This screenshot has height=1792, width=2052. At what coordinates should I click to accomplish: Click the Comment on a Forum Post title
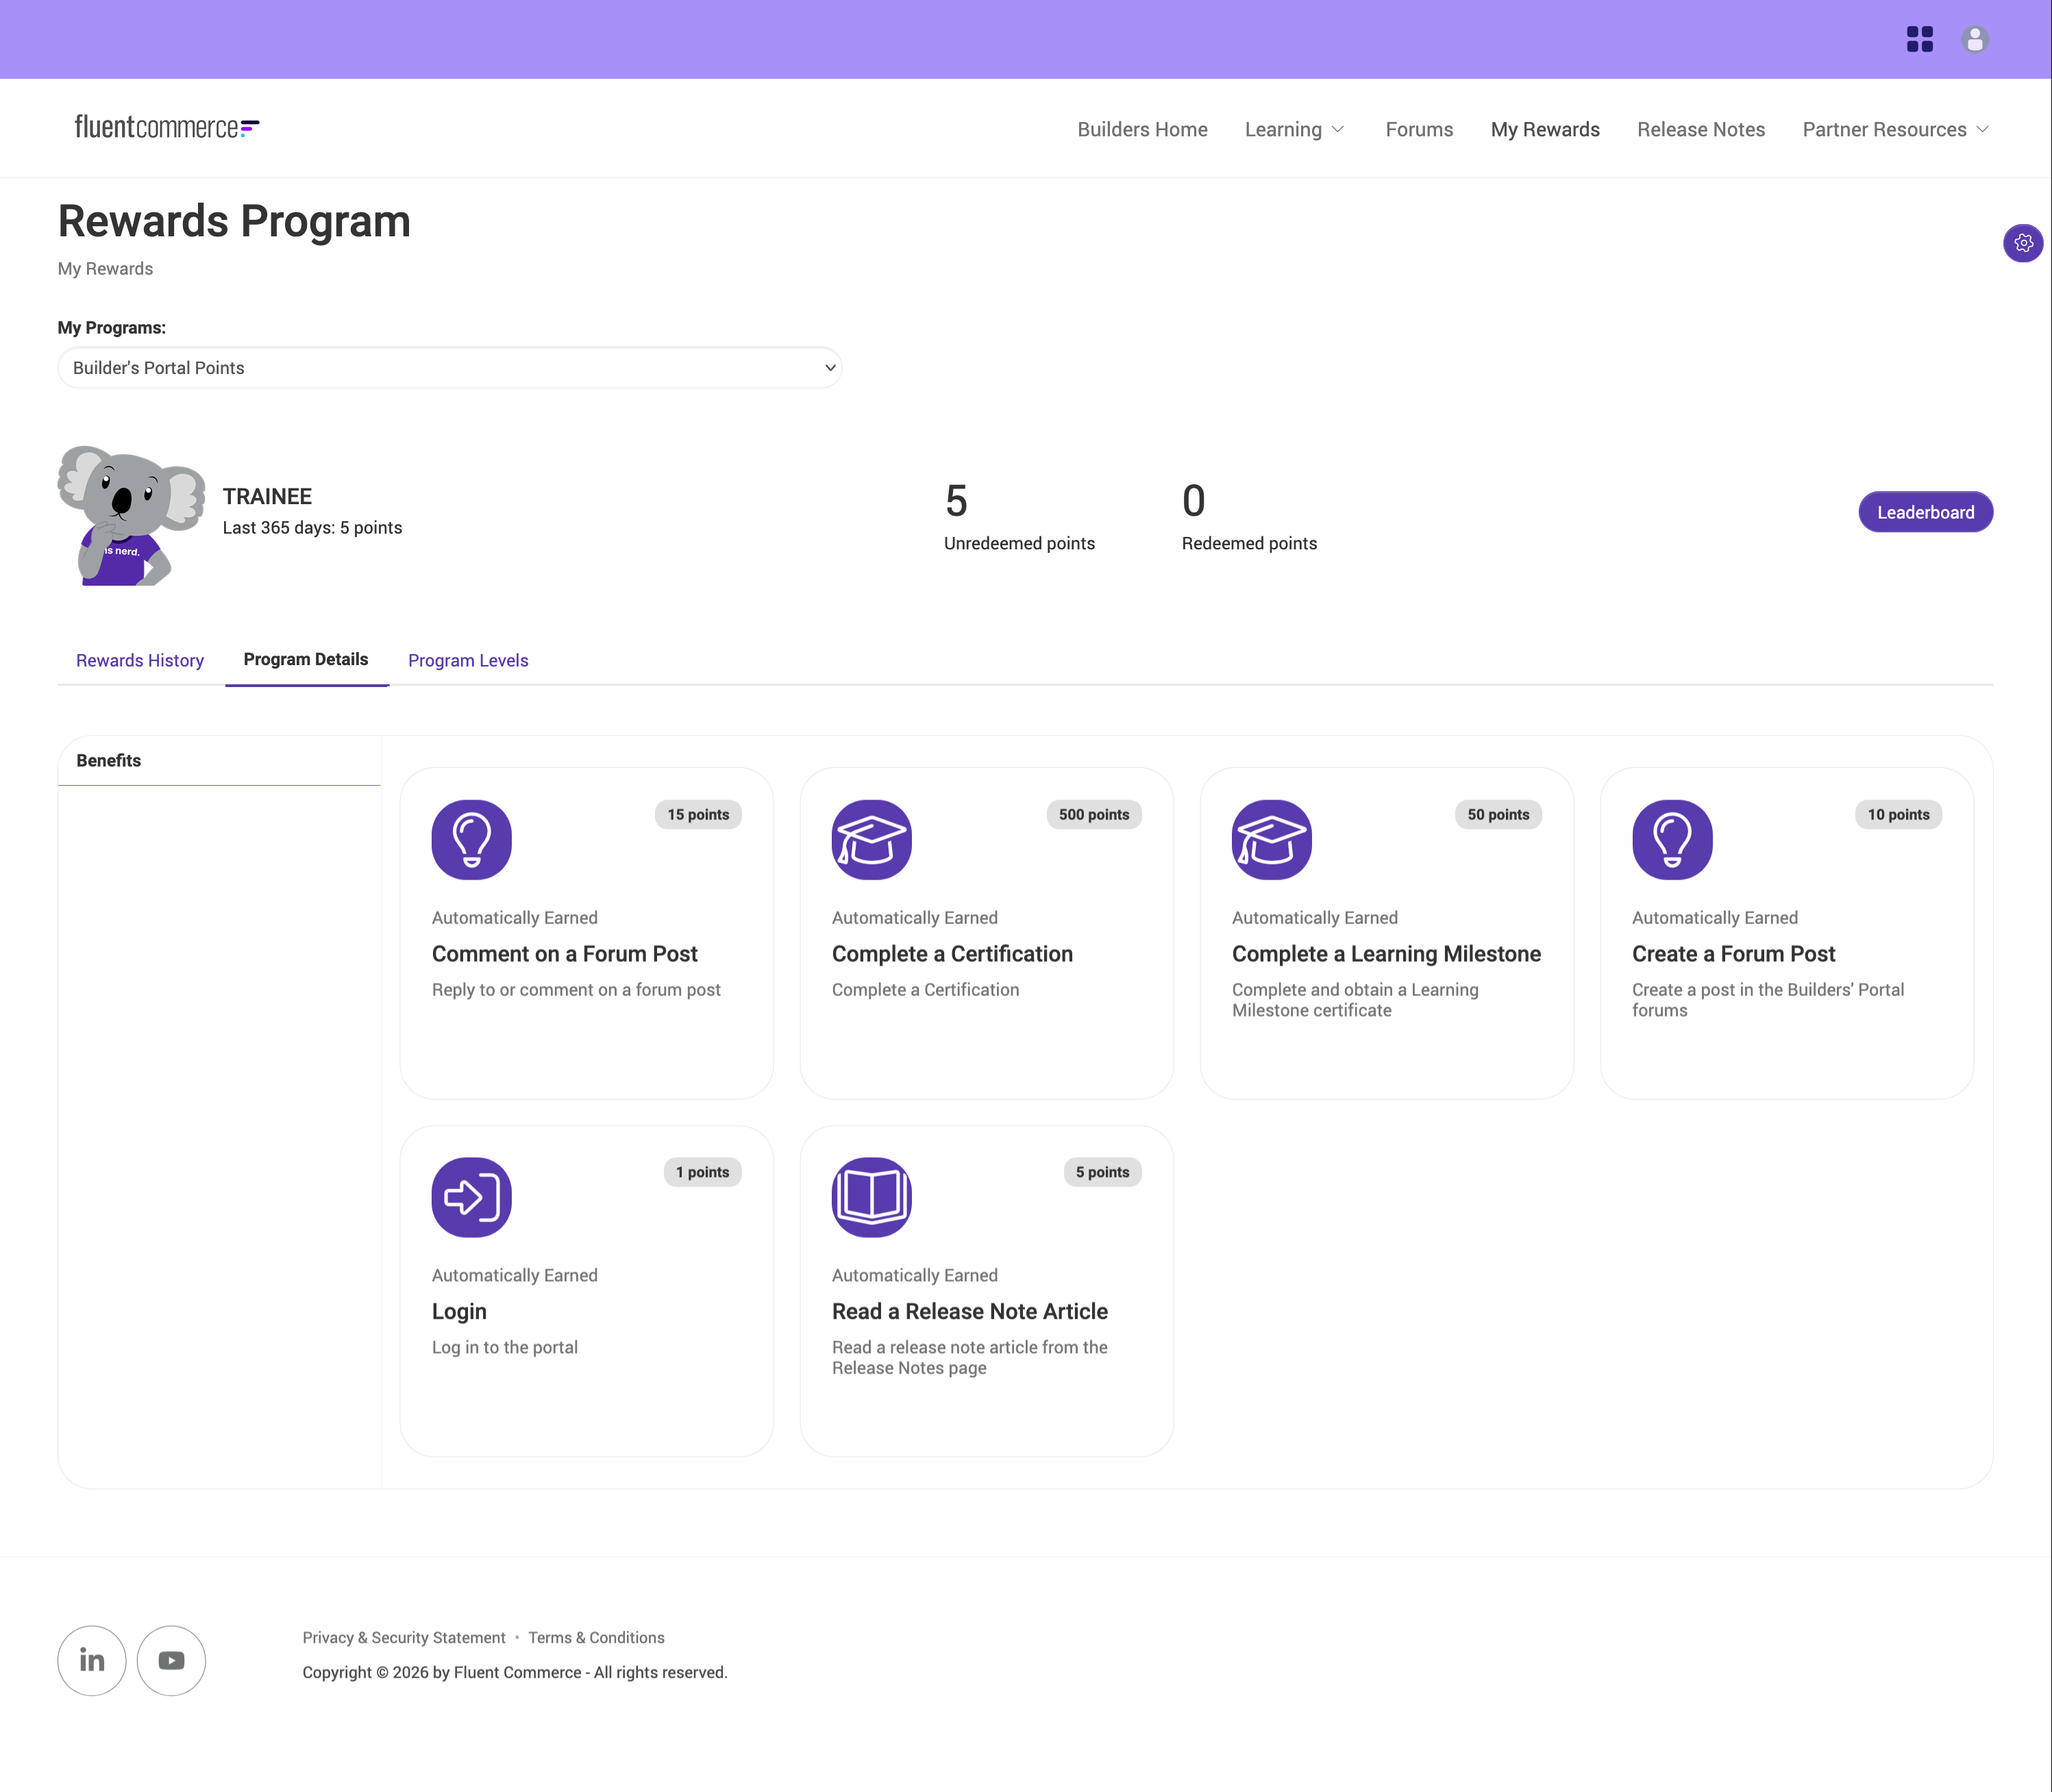coord(565,954)
